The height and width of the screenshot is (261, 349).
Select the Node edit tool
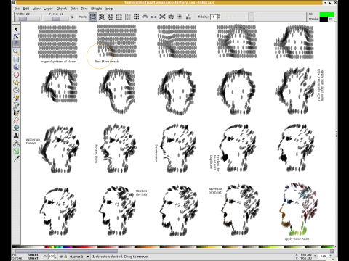[x=16, y=36]
